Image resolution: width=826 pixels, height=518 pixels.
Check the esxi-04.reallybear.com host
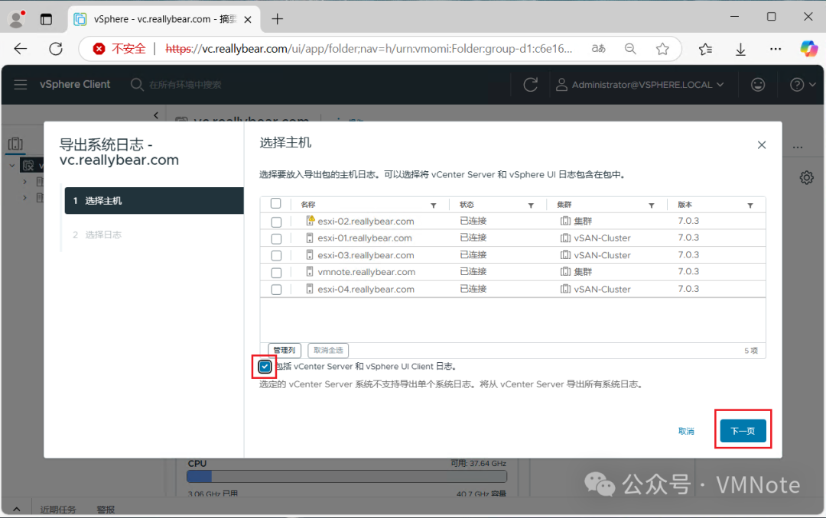click(x=276, y=290)
